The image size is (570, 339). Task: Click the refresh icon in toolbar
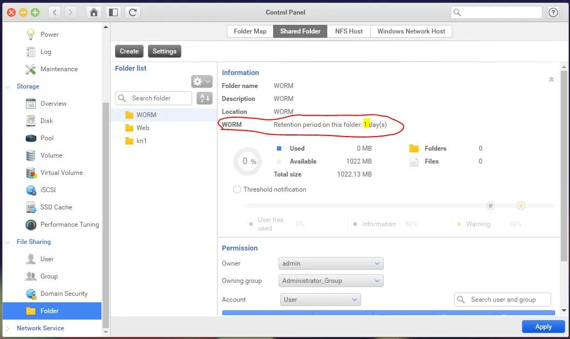pyautogui.click(x=133, y=12)
